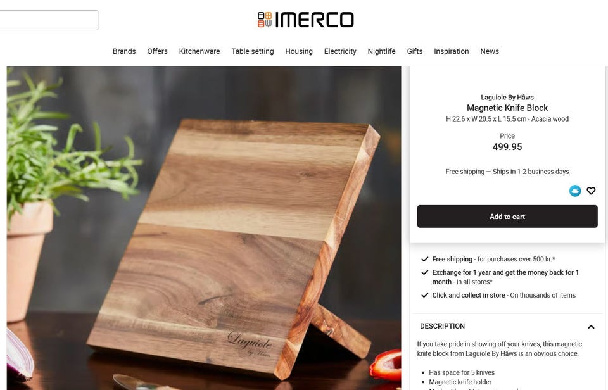Viewport: 608px width, 390px height.
Task: Open the Nightlife menu
Action: 381,51
